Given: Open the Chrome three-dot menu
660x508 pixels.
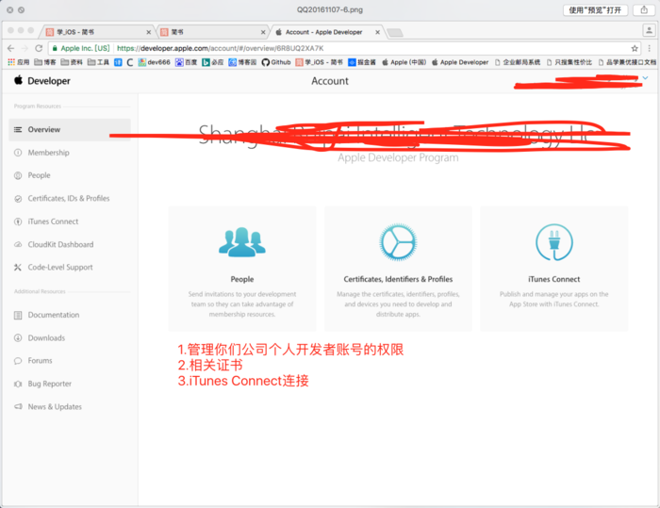Looking at the screenshot, I should click(x=649, y=48).
